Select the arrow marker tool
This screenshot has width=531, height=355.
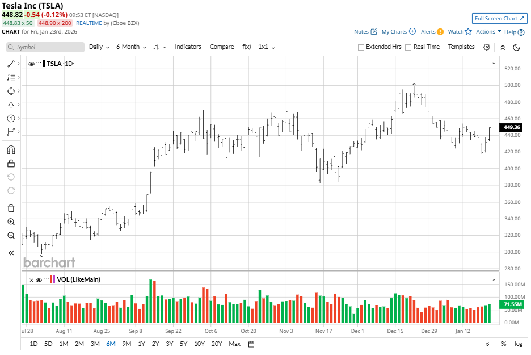pyautogui.click(x=11, y=105)
